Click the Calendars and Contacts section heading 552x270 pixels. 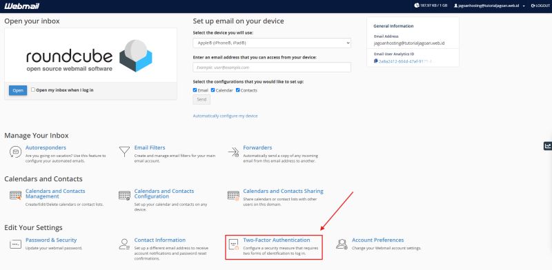43,179
